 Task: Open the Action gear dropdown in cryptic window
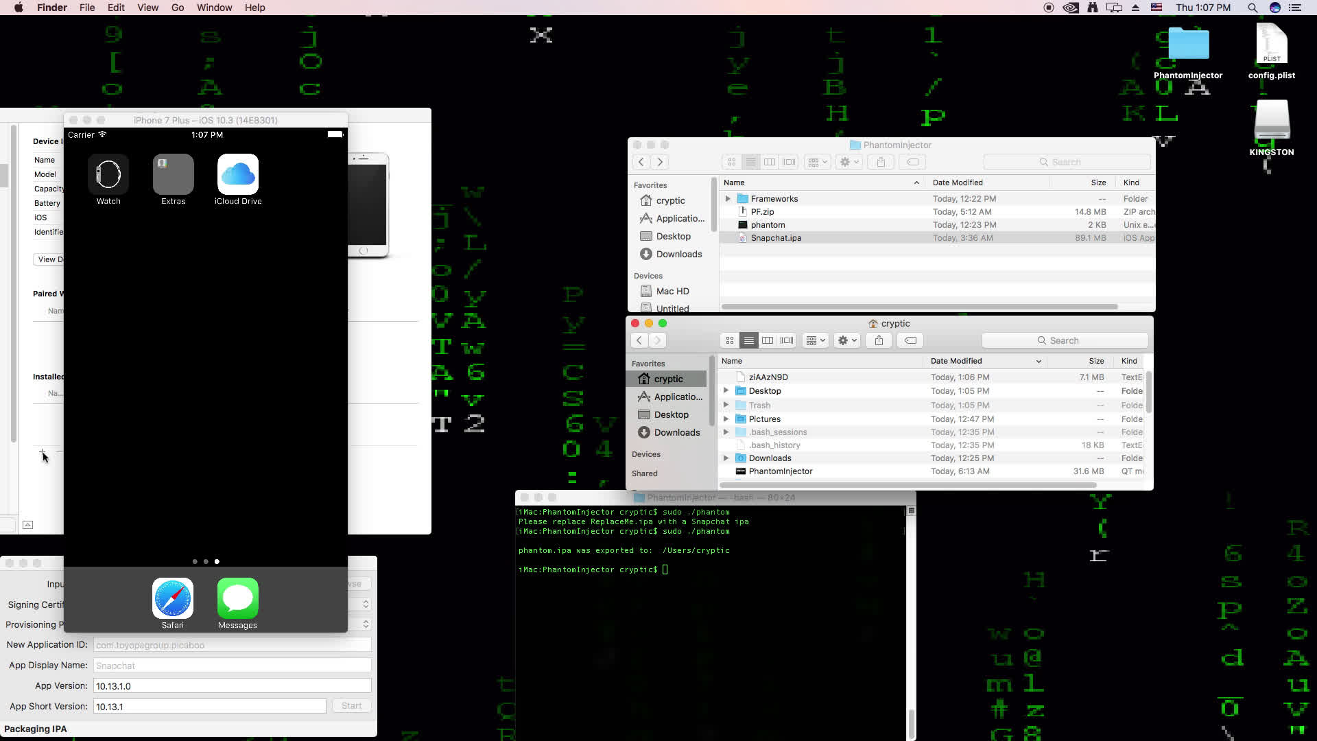coord(847,340)
